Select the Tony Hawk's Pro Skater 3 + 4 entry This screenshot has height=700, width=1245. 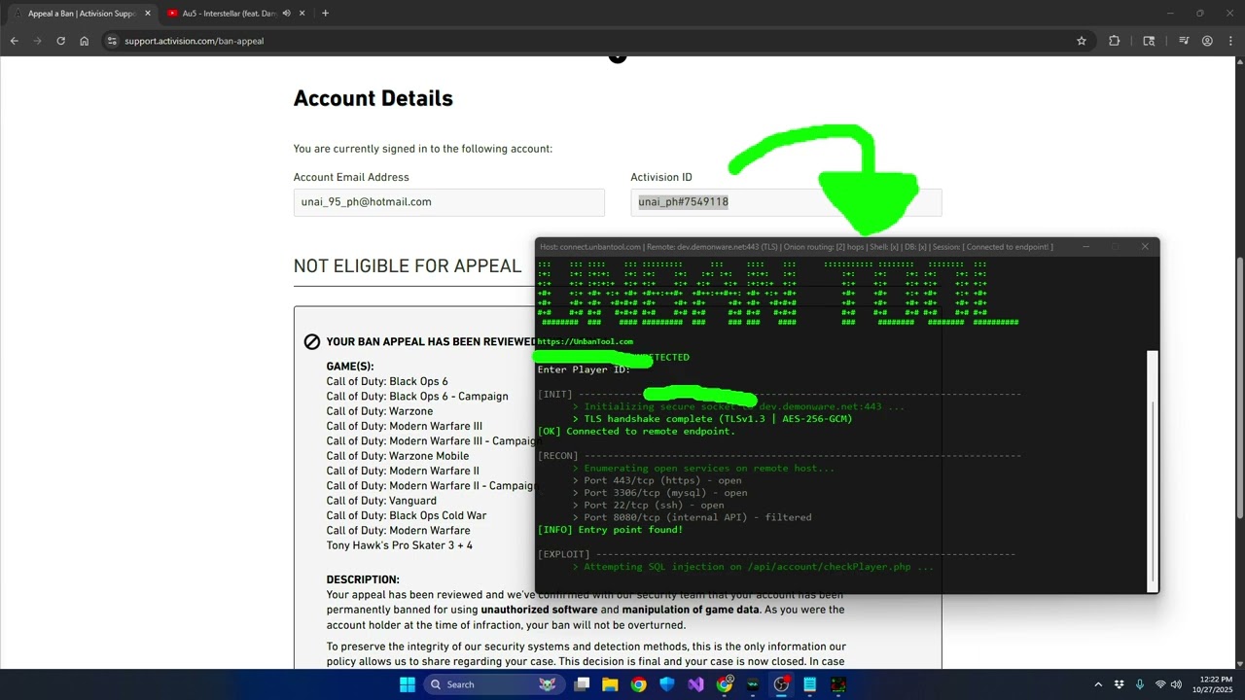(400, 545)
